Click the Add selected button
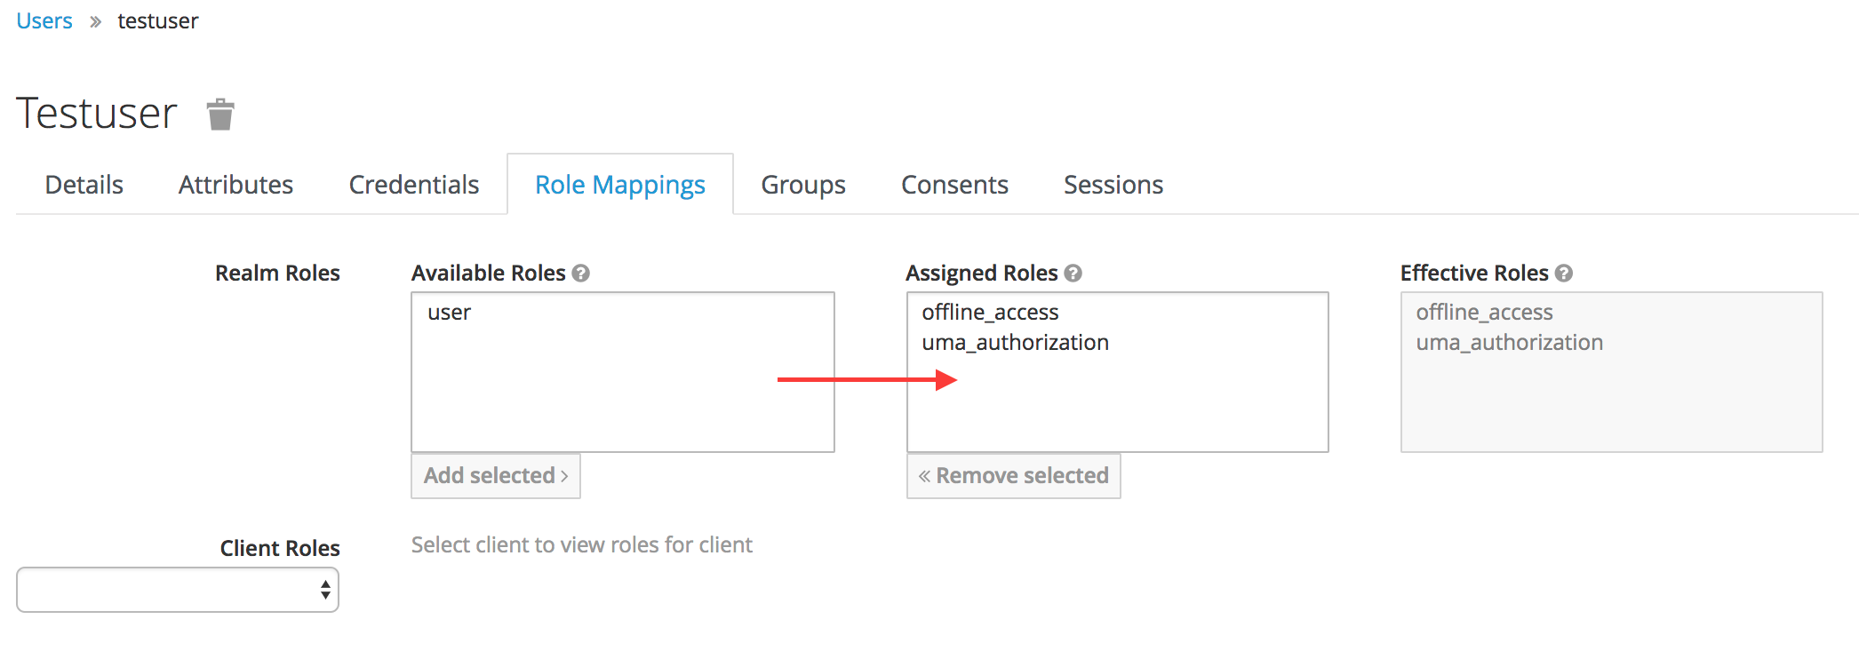 coord(496,476)
